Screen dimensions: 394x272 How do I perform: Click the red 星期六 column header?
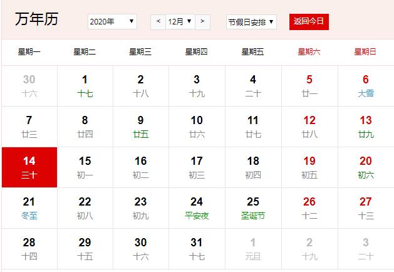tap(309, 52)
